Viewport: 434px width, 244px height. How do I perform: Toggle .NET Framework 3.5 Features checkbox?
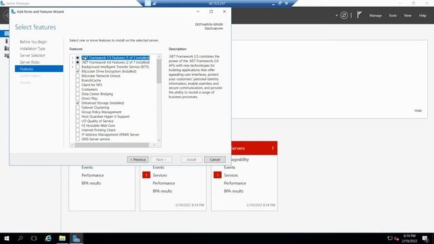[77, 58]
